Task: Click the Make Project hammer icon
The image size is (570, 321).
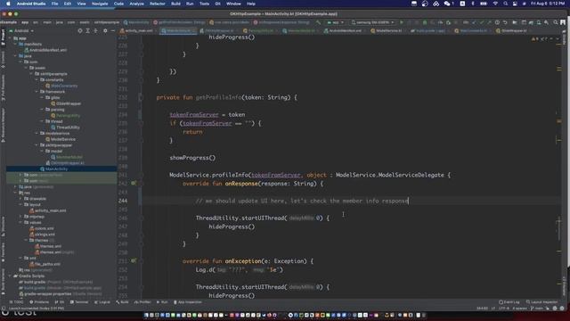Action: (319, 22)
